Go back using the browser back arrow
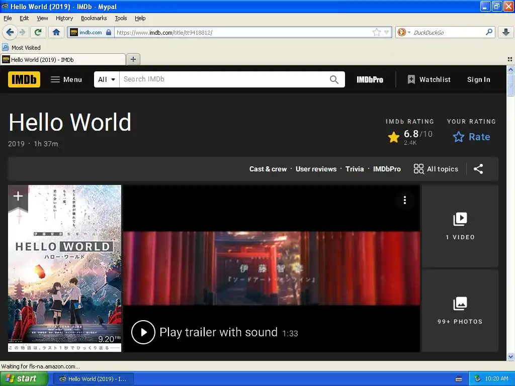Viewport: 515px width, 386px height. coord(10,32)
